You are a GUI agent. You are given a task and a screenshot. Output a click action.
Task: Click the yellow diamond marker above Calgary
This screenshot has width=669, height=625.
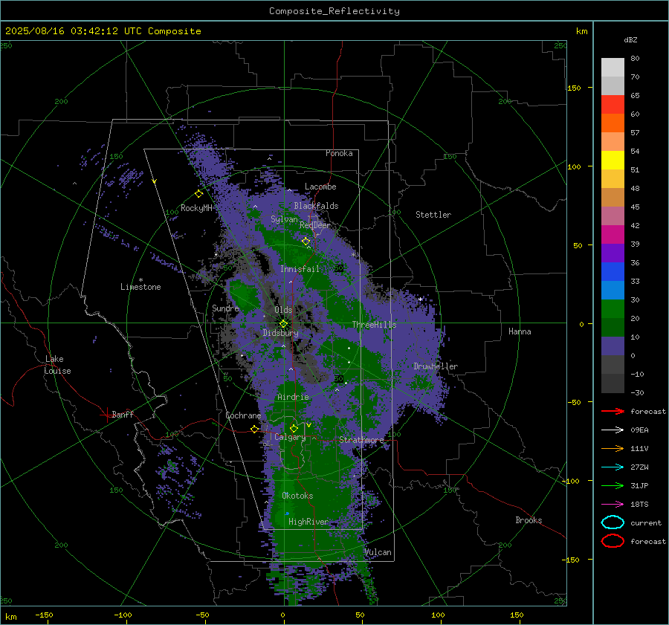point(294,428)
